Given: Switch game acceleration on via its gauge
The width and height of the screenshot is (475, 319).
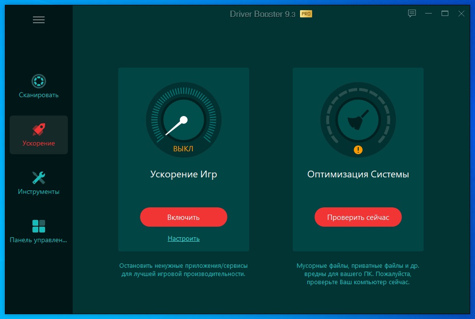Looking at the screenshot, I should pyautogui.click(x=184, y=119).
